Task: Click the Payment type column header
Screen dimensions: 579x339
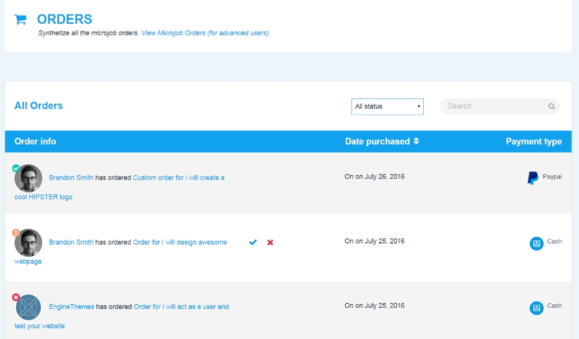Action: [x=533, y=142]
